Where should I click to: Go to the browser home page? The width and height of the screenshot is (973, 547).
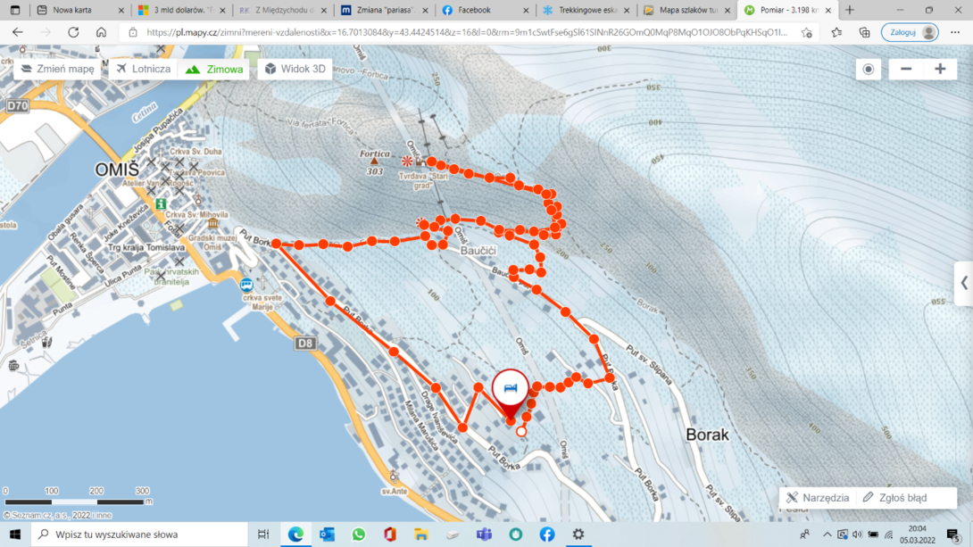tap(101, 32)
